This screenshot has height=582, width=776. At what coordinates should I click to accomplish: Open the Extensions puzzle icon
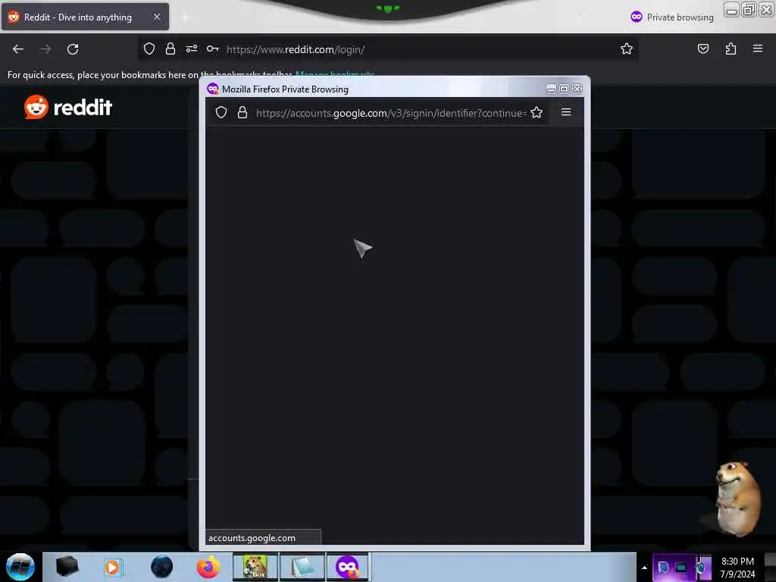(x=731, y=48)
